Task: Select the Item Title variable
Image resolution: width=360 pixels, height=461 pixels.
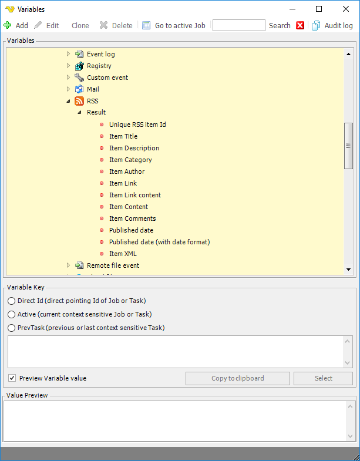Action: coord(123,136)
